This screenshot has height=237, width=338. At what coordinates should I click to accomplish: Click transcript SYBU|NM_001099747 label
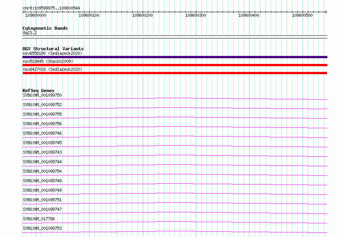(x=42, y=209)
